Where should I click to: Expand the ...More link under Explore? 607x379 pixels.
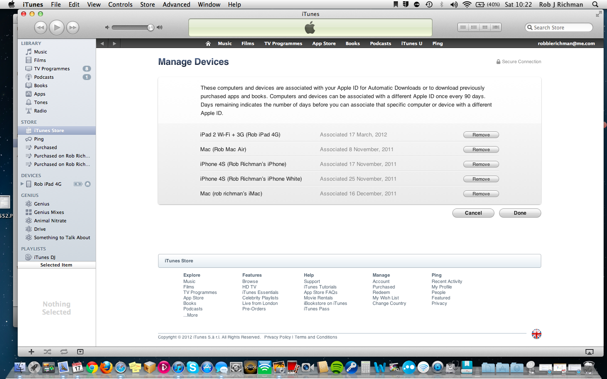click(x=191, y=315)
